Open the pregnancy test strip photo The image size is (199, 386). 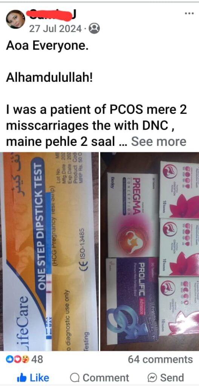pyautogui.click(x=49, y=251)
